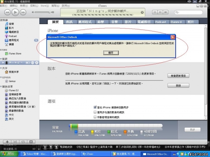Collapse the 播放清單 section
The width and height of the screenshot is (210, 157).
[1, 86]
